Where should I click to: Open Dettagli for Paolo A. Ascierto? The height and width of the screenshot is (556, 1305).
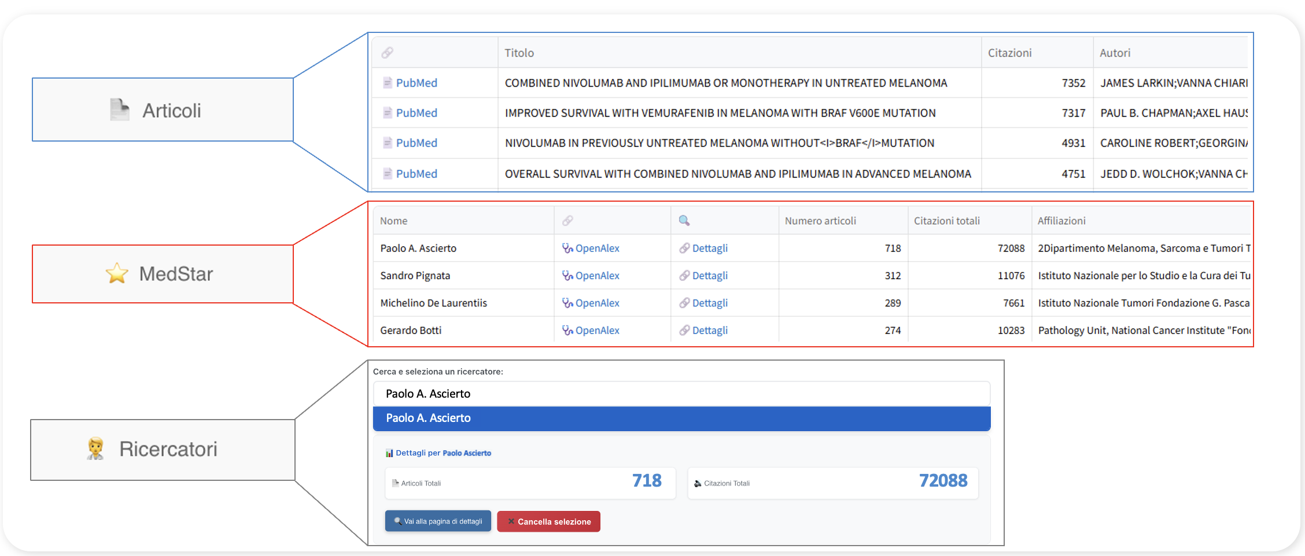tap(709, 249)
